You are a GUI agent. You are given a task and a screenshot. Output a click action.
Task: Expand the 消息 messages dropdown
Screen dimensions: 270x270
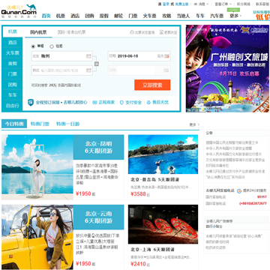tap(201, 4)
